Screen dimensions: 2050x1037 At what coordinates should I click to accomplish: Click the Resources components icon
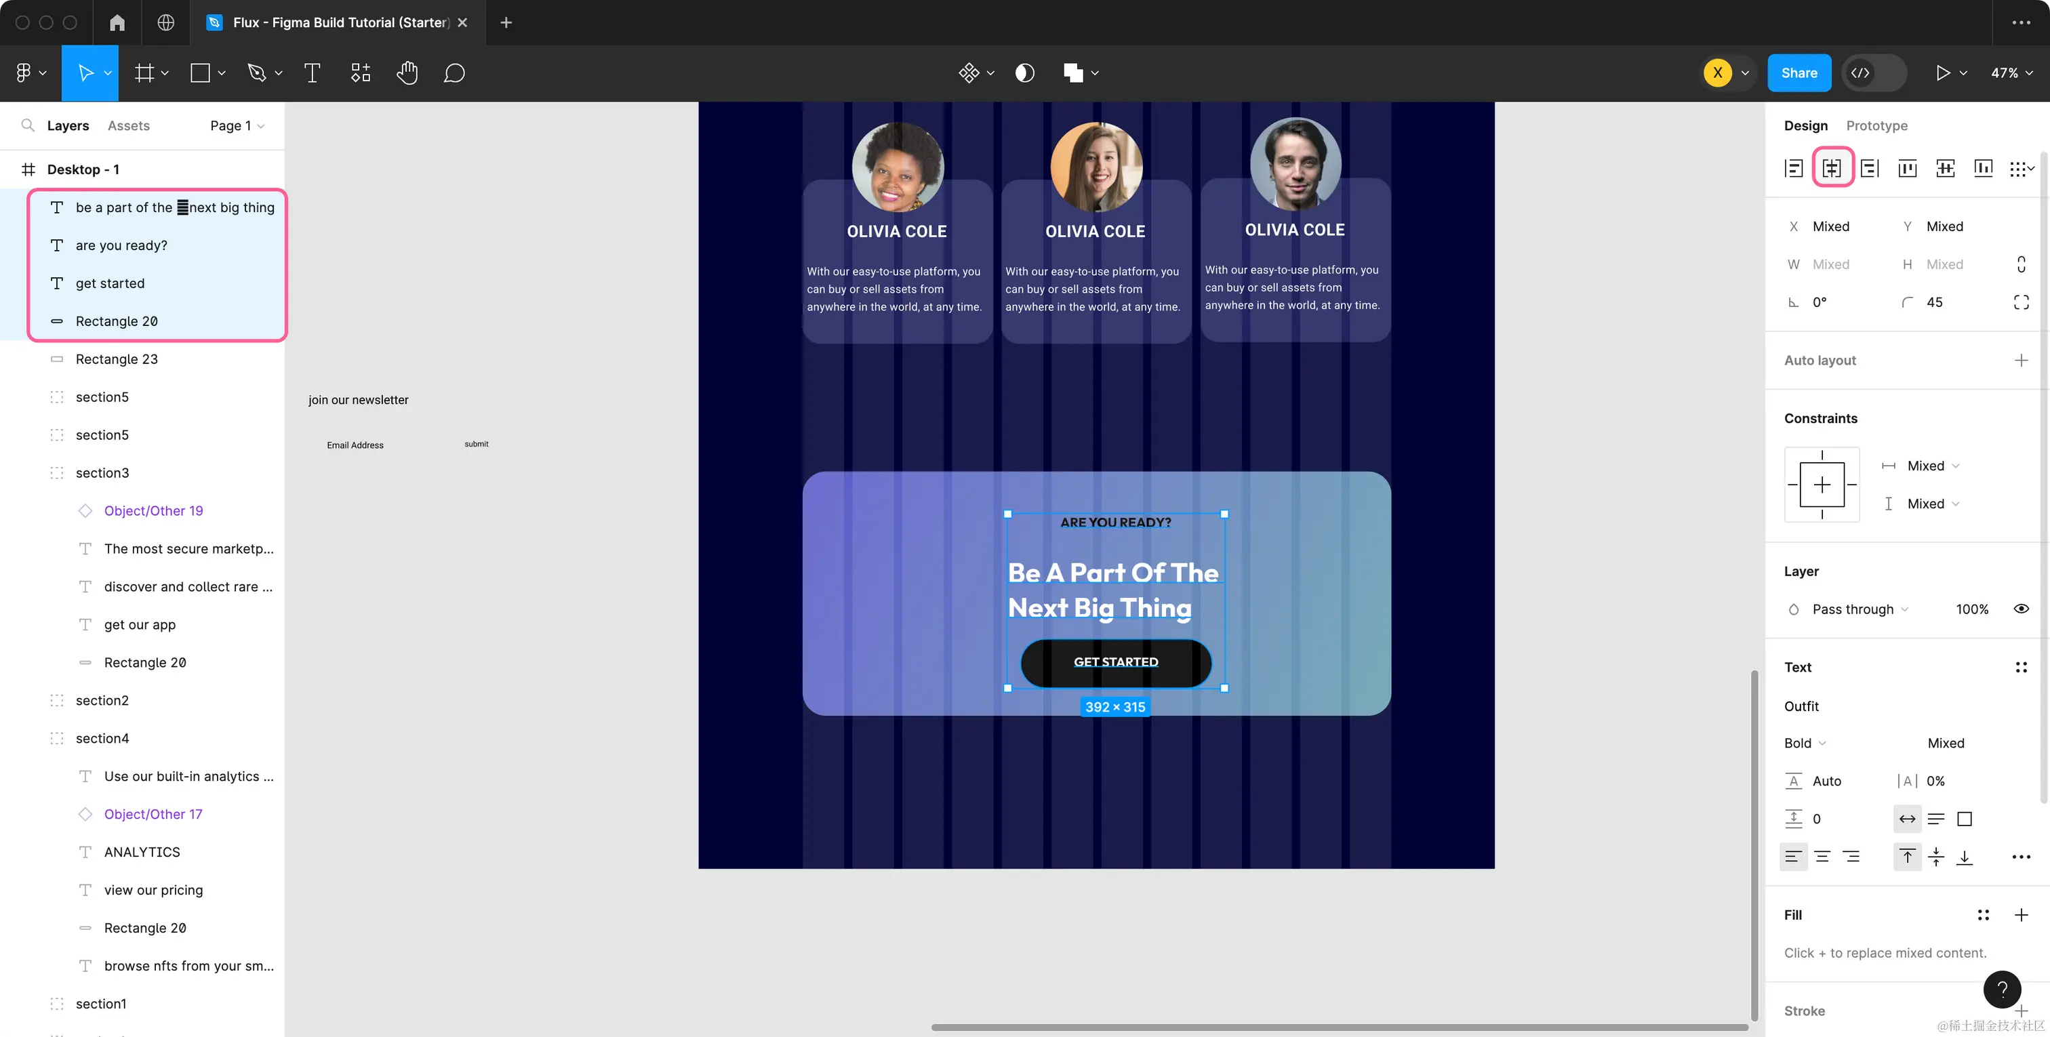361,73
